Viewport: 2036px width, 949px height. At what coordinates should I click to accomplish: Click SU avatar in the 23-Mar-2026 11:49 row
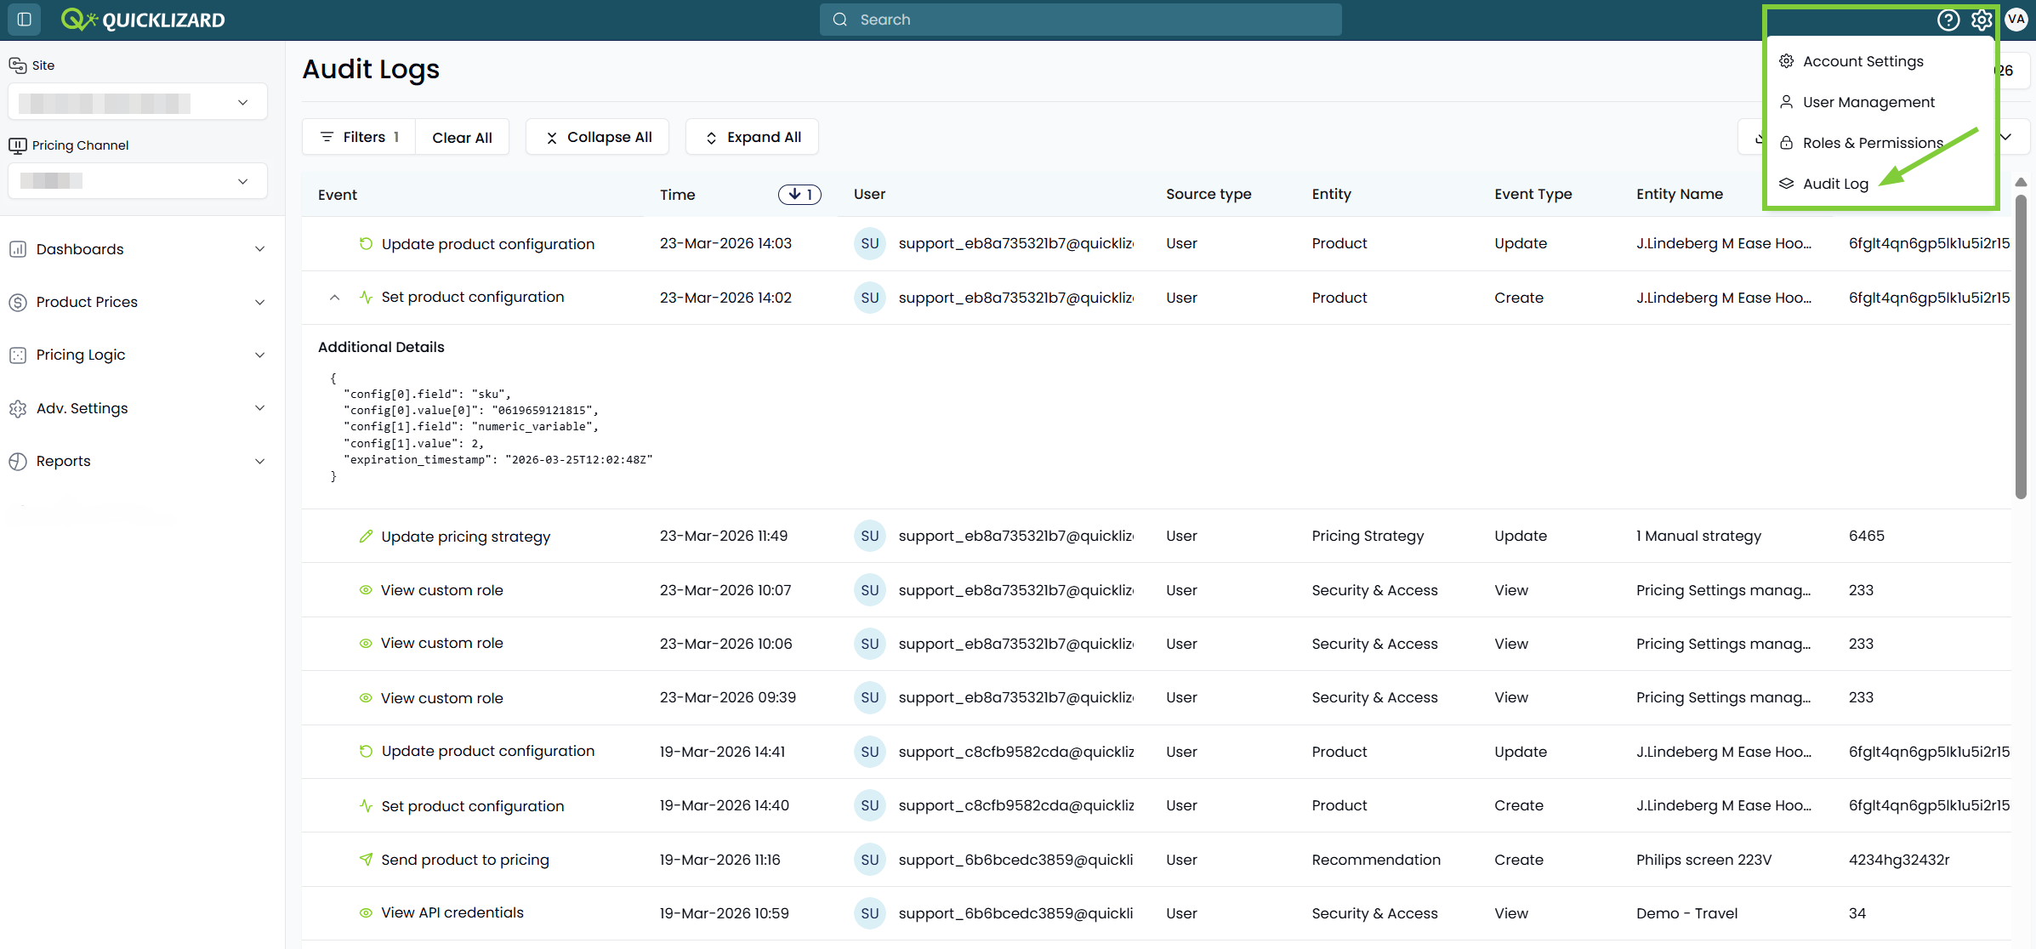pyautogui.click(x=869, y=537)
